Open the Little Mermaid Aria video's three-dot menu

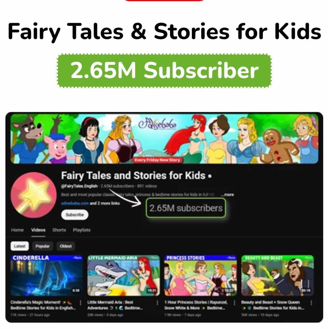(157, 303)
